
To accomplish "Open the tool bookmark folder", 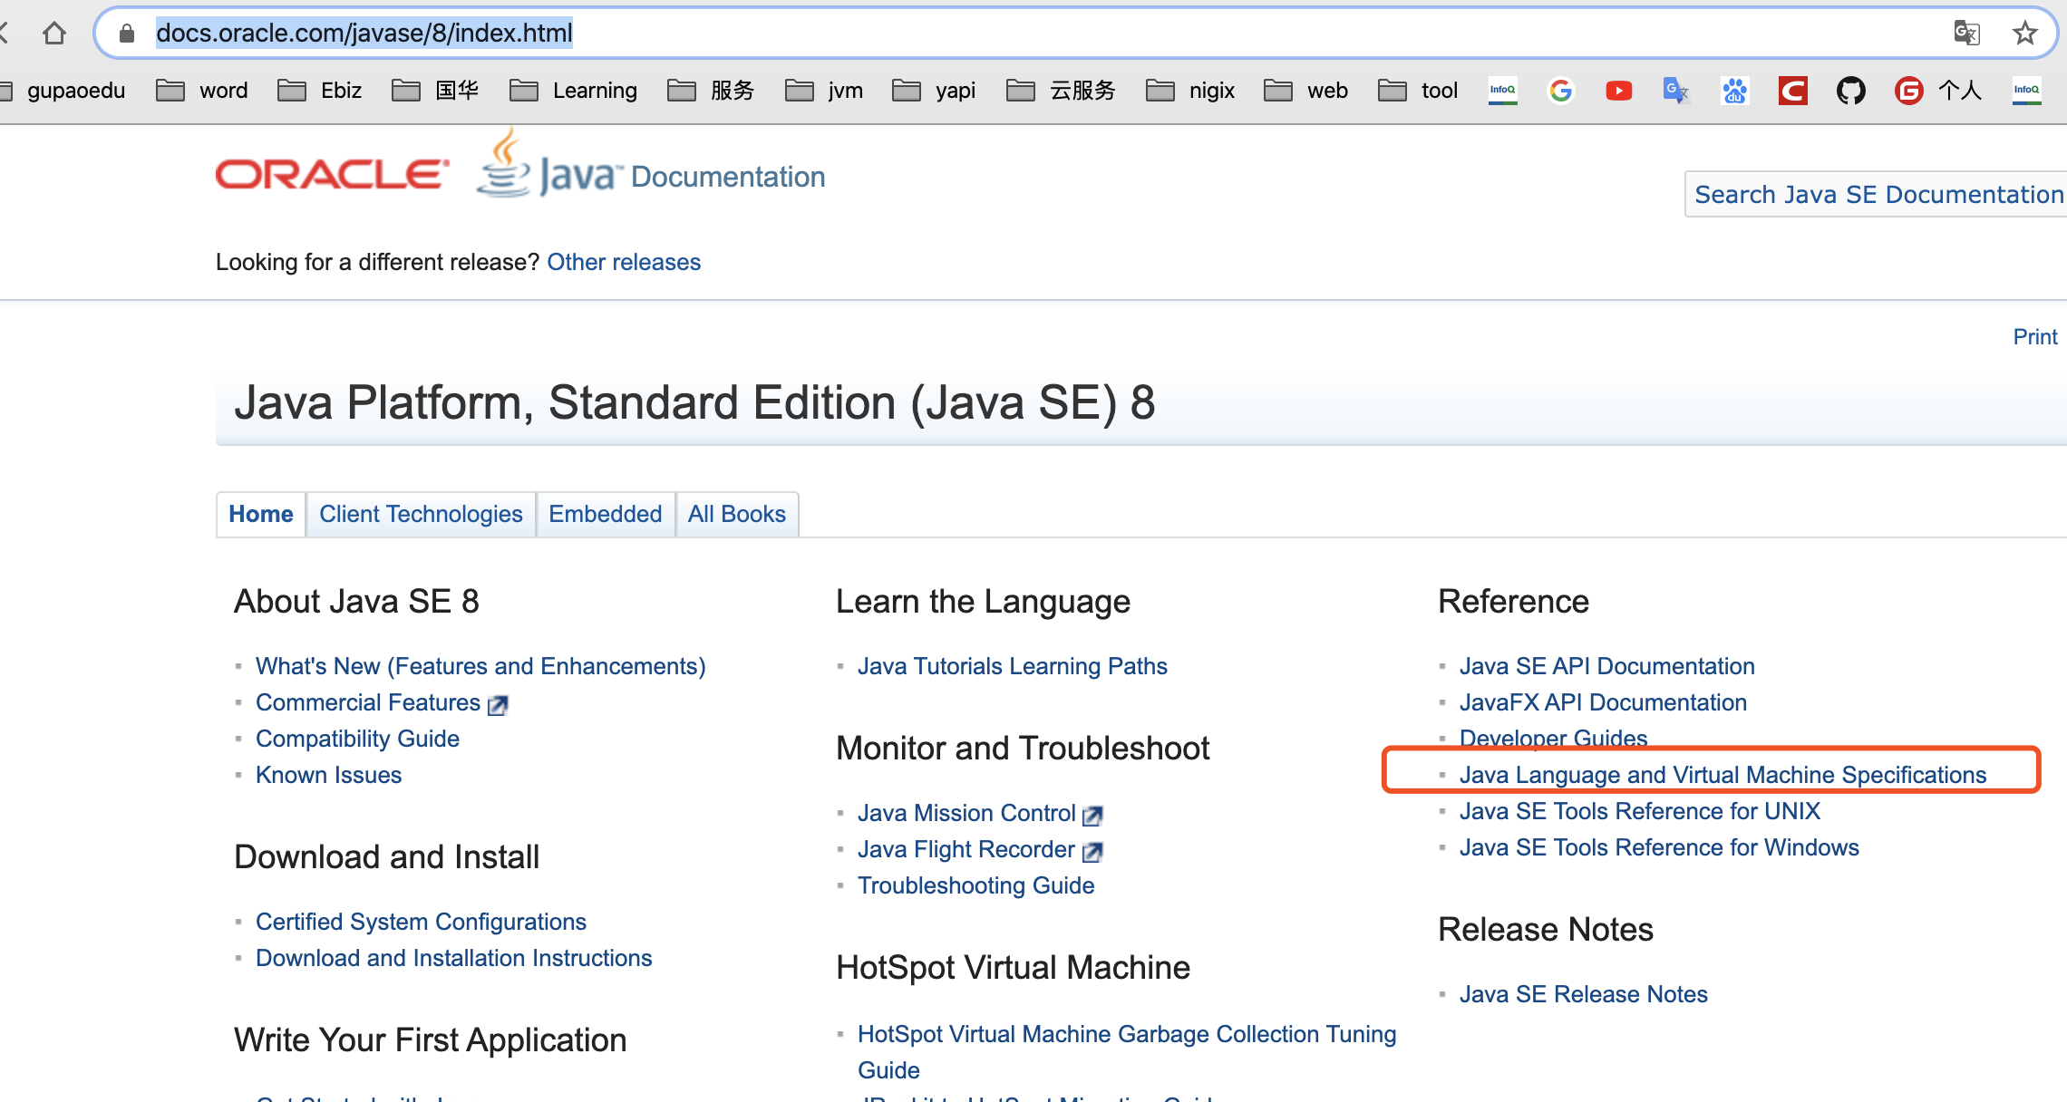I will tap(1418, 91).
